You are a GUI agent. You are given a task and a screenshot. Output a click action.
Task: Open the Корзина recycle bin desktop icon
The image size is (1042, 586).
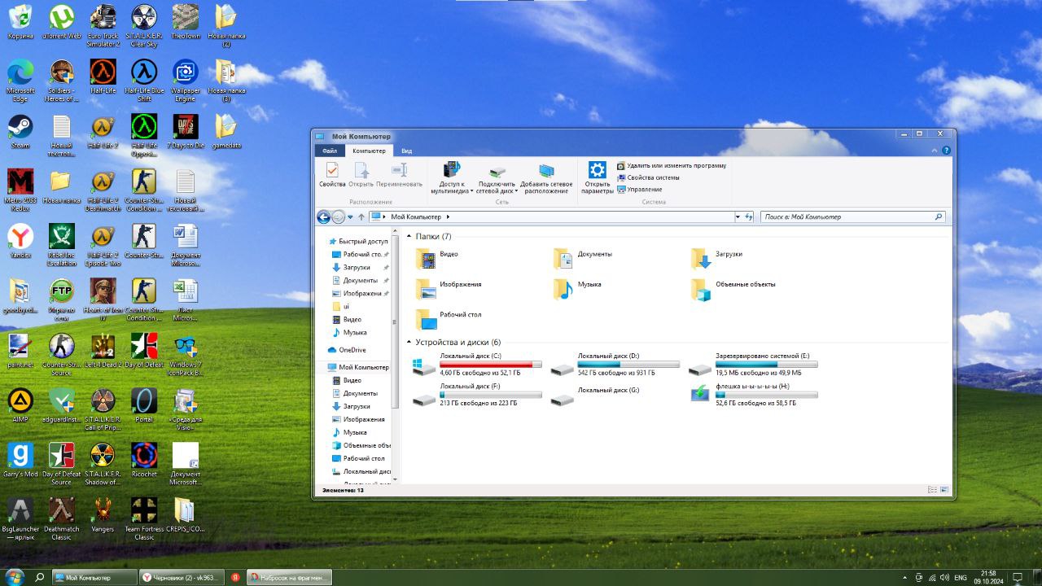click(20, 22)
